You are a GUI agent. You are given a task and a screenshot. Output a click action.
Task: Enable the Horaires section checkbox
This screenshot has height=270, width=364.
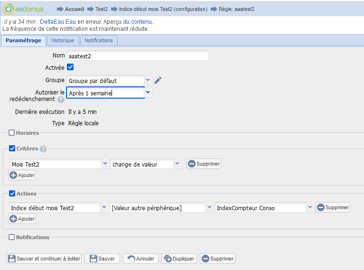[12, 133]
